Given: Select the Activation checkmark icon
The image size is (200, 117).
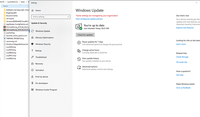Looking at the screenshot, I should click(32, 70).
